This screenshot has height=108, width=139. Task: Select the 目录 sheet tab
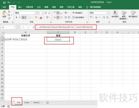(x=18, y=102)
